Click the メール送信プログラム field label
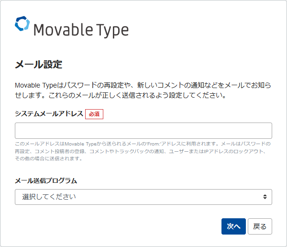This screenshot has width=287, height=247. (x=46, y=180)
